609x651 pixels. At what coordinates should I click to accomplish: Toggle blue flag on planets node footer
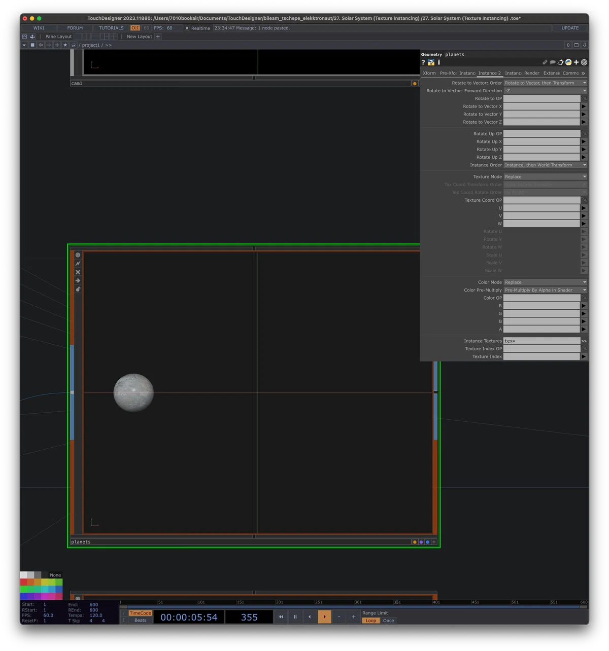point(427,542)
